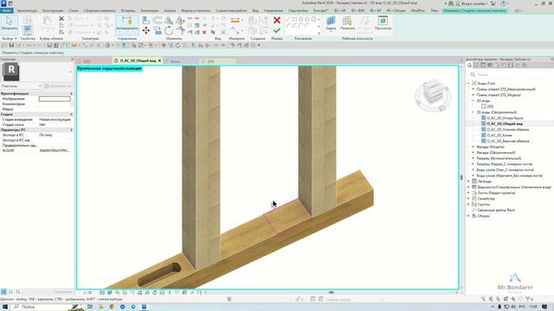Open the Файл tab
Screen dimensions: 554x311
tap(7, 10)
